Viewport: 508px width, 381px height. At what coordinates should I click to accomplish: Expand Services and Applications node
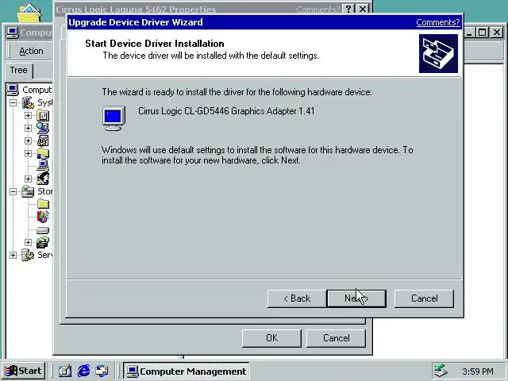(13, 256)
